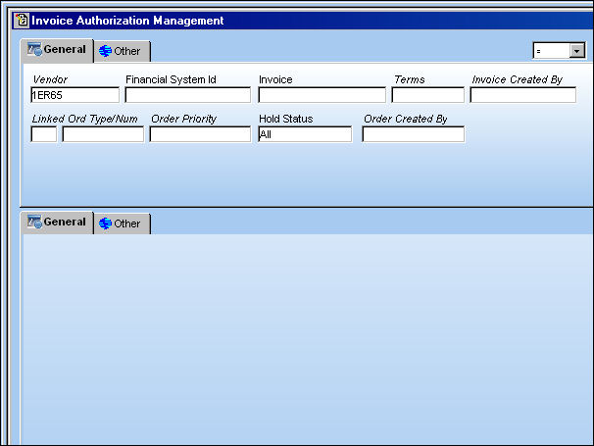Click the Linked Ord Num field
The height and width of the screenshot is (446, 594).
(103, 134)
